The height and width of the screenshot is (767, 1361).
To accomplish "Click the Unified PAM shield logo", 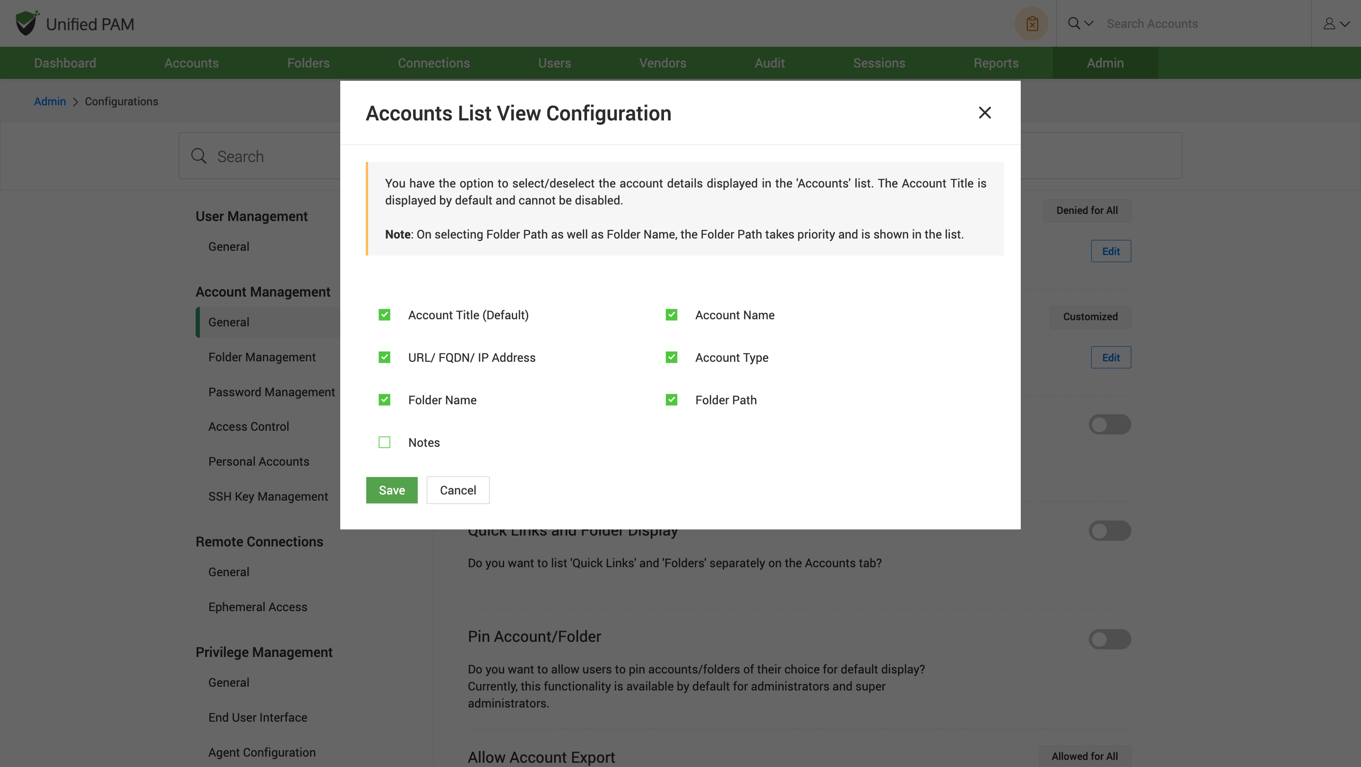I will (x=26, y=23).
